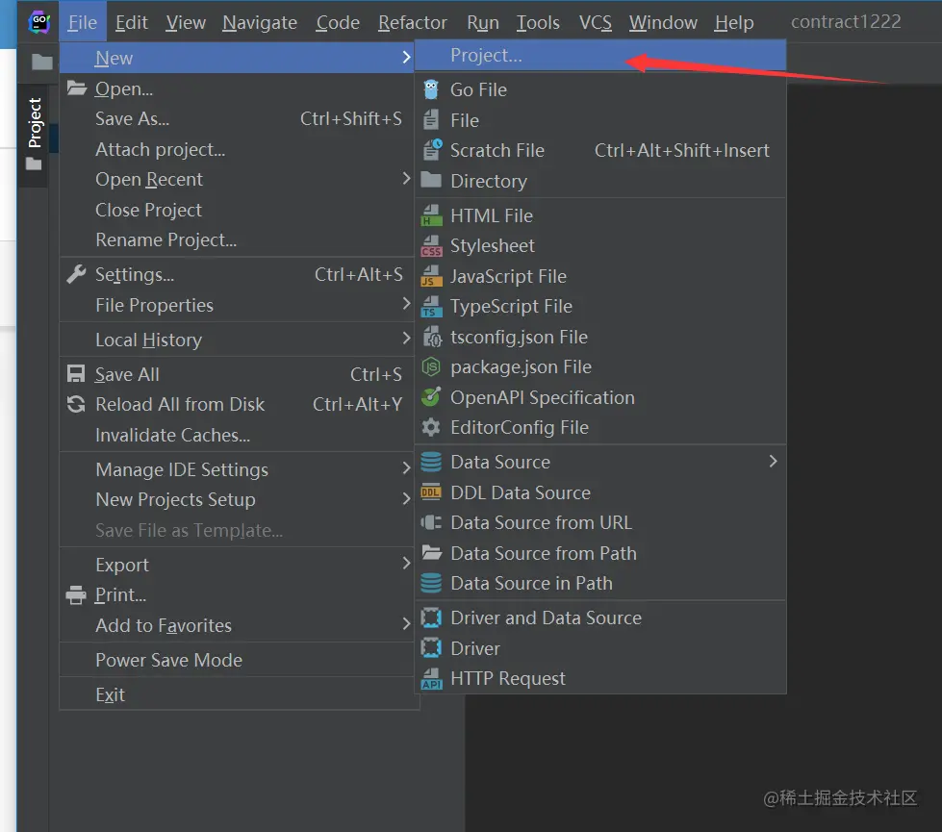Open the Run menu

(x=483, y=22)
